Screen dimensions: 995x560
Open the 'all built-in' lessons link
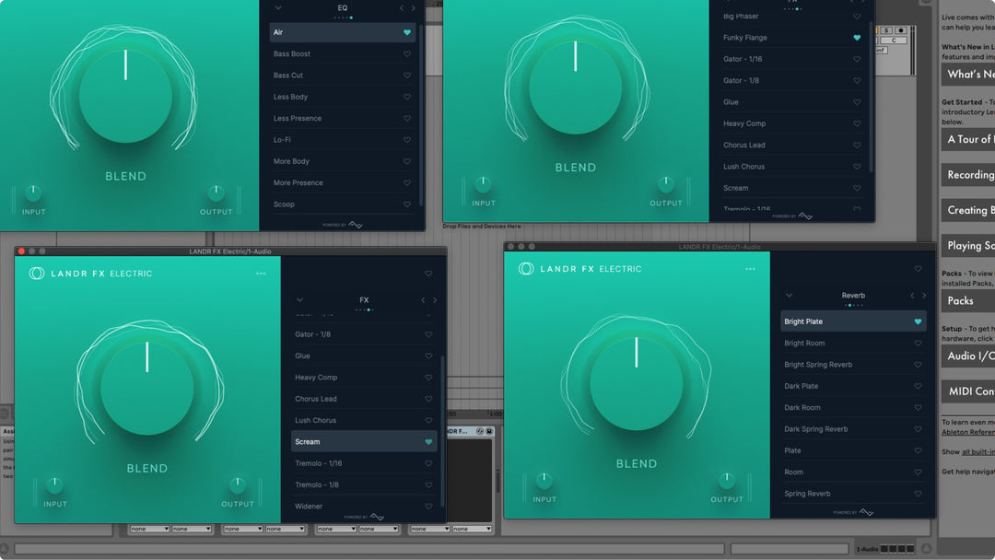tap(978, 452)
